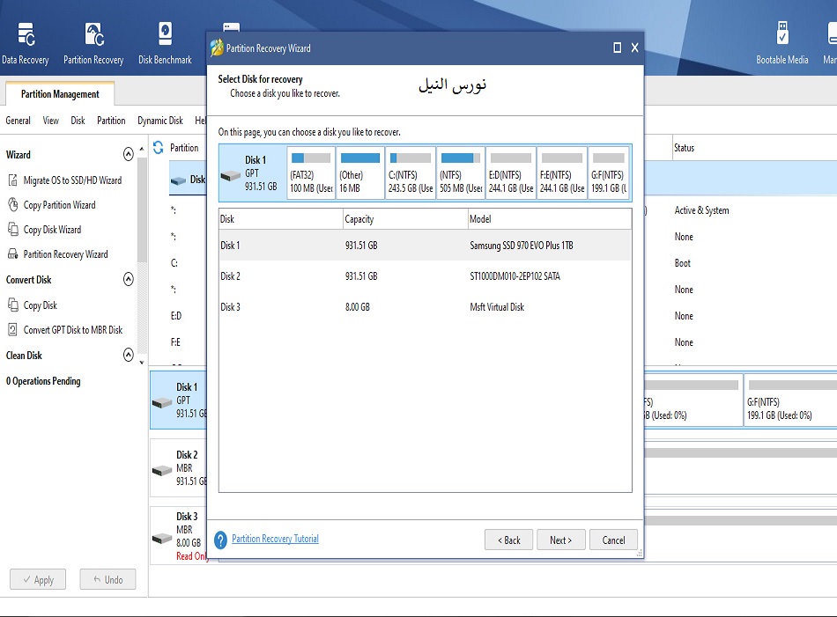Open the Disk Benchmark tool
Viewport: 837px width, 617px height.
(x=165, y=35)
